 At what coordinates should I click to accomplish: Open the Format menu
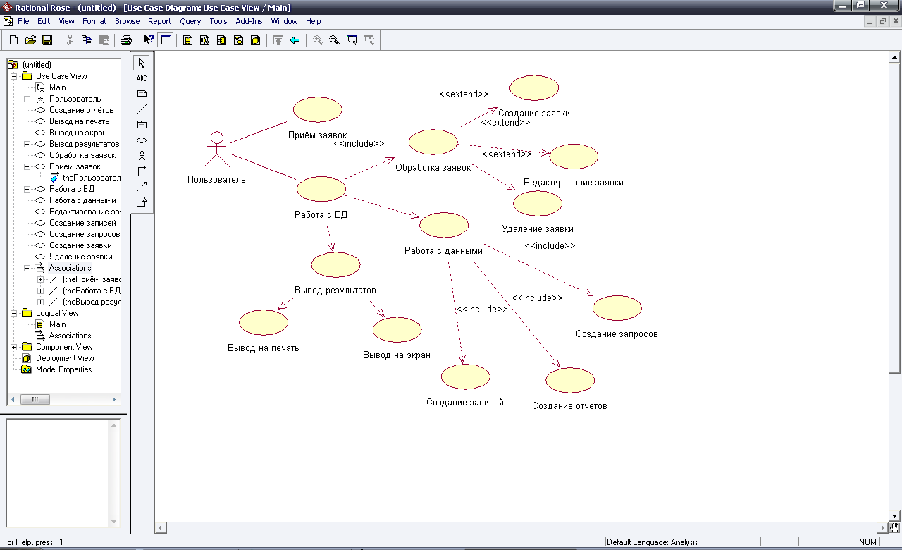[x=94, y=21]
